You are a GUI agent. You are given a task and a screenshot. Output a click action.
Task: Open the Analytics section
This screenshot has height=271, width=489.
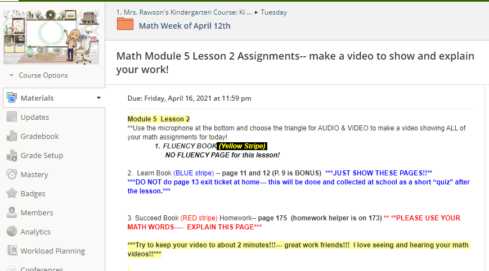coord(35,232)
